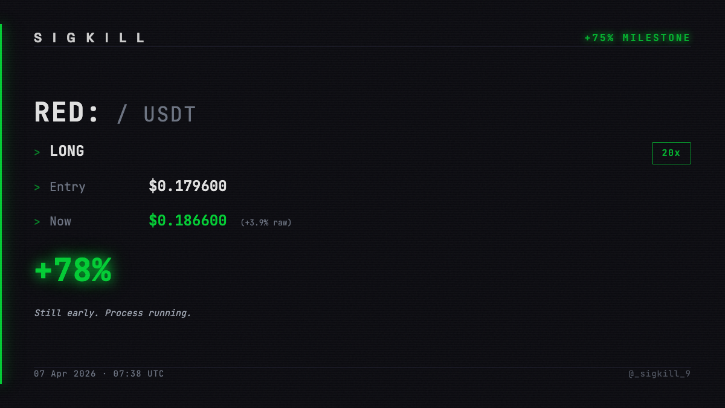Image resolution: width=725 pixels, height=408 pixels.
Task: Click the RED: ticker symbol
Action: point(66,113)
